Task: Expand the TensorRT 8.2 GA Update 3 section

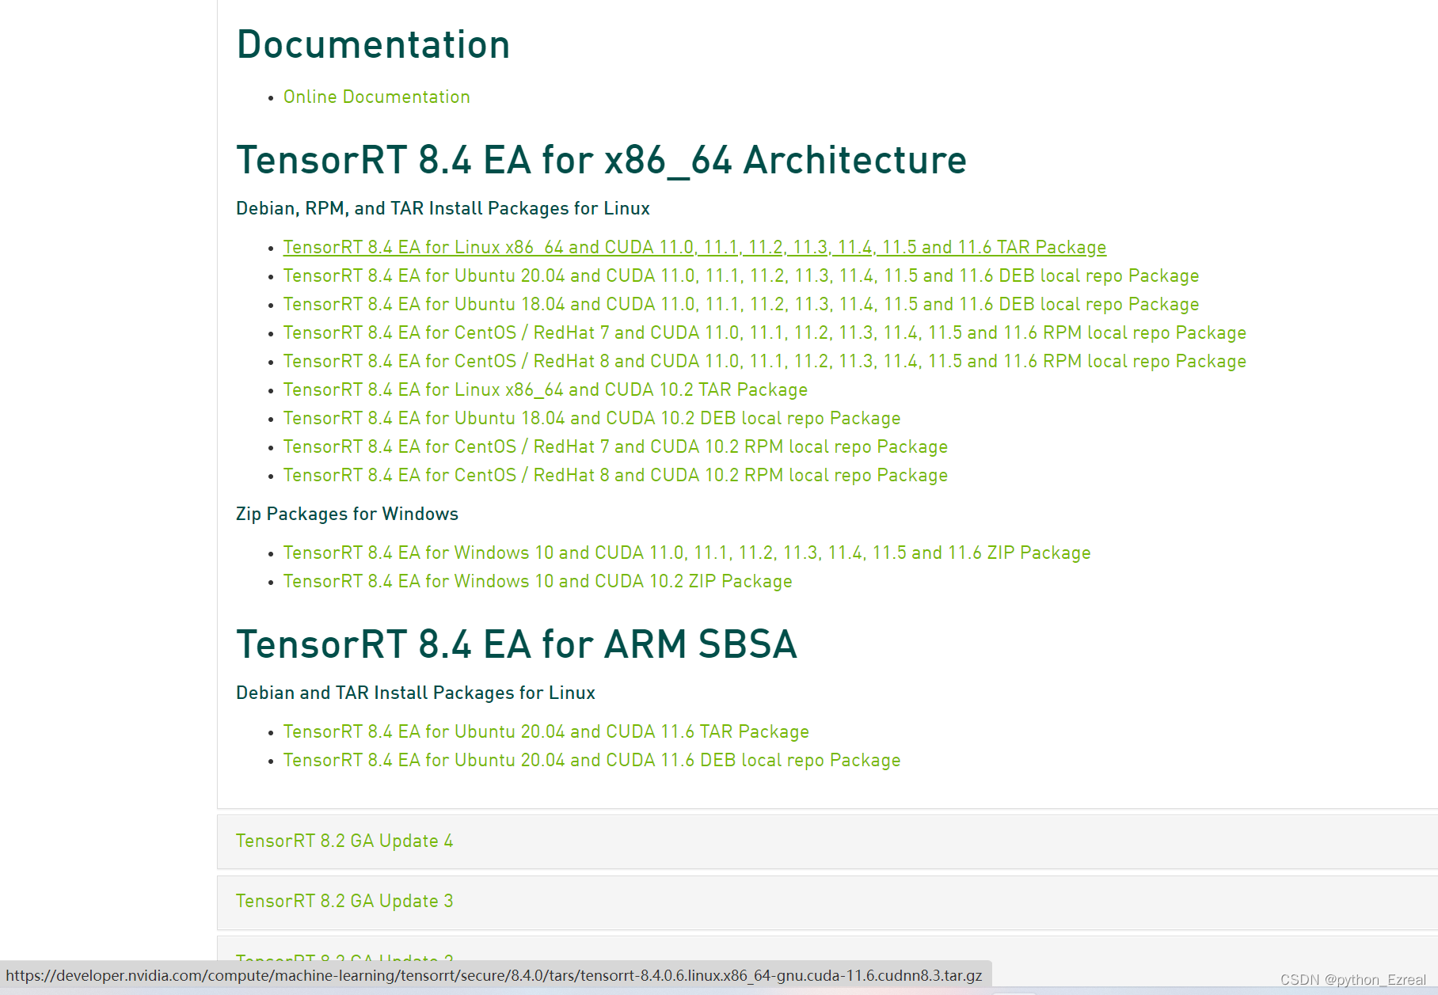Action: click(827, 902)
